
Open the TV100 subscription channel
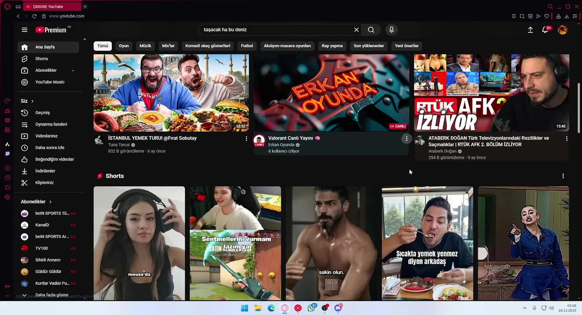click(x=48, y=248)
